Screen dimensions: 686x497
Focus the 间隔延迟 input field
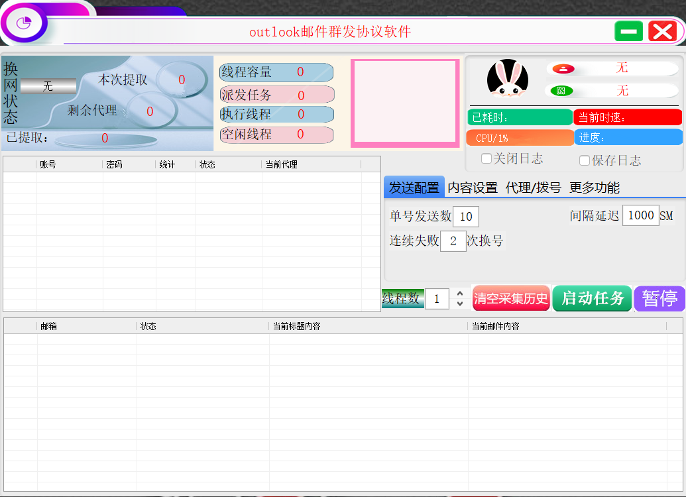click(640, 215)
